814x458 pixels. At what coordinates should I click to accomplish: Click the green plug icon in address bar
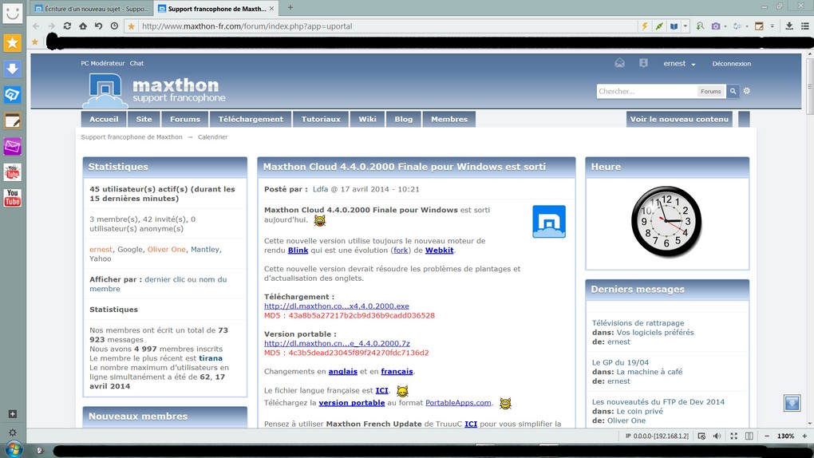(659, 26)
